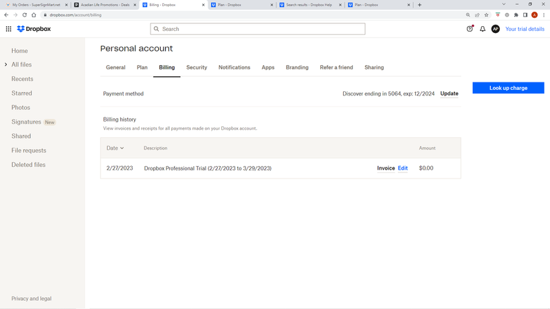Bookmark this page with star icon

tap(487, 14)
